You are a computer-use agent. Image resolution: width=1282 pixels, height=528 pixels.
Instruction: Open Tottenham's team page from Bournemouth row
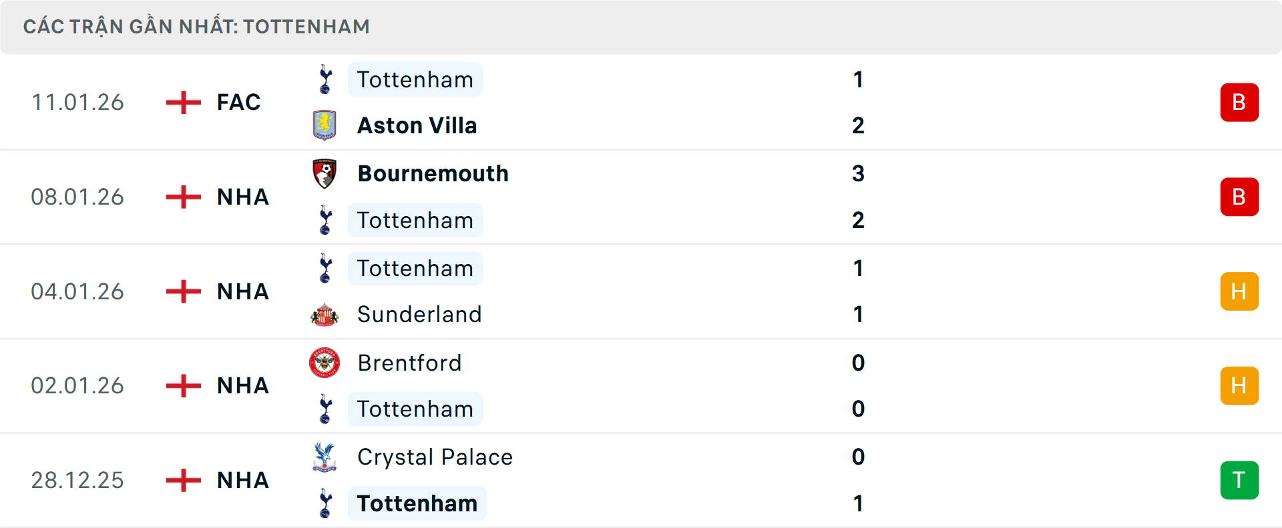coord(415,220)
